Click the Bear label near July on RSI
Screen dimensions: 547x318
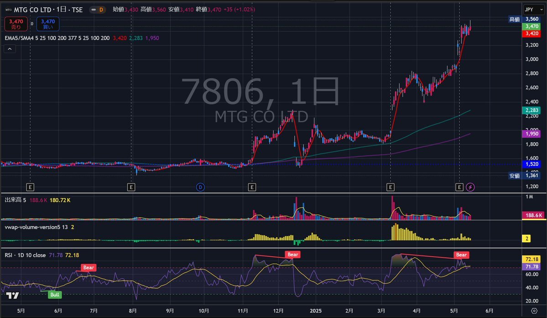[89, 267]
